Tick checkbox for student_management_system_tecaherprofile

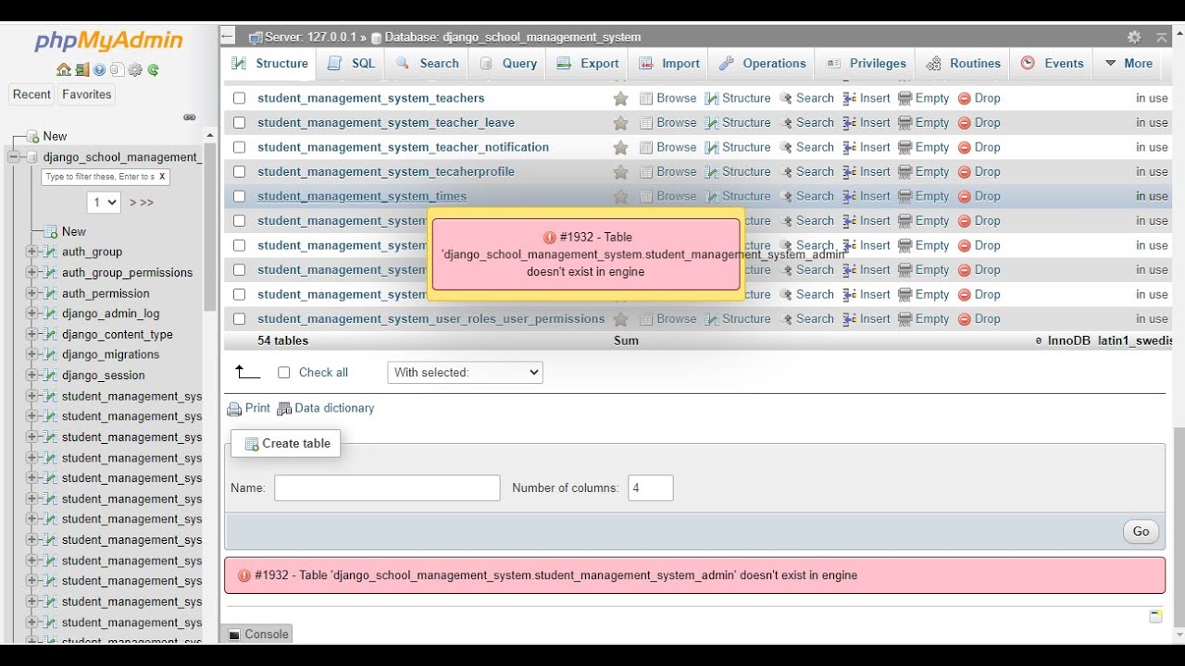[x=240, y=172]
